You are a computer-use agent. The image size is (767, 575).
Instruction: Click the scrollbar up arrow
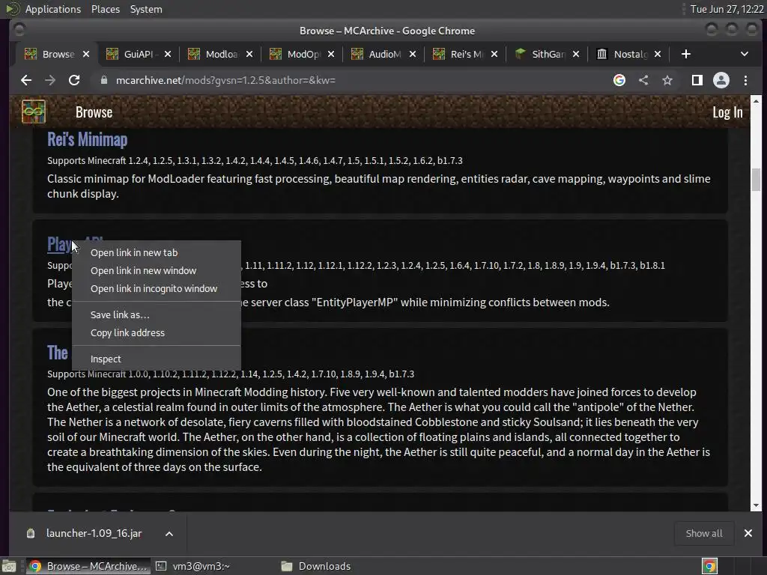tap(756, 101)
